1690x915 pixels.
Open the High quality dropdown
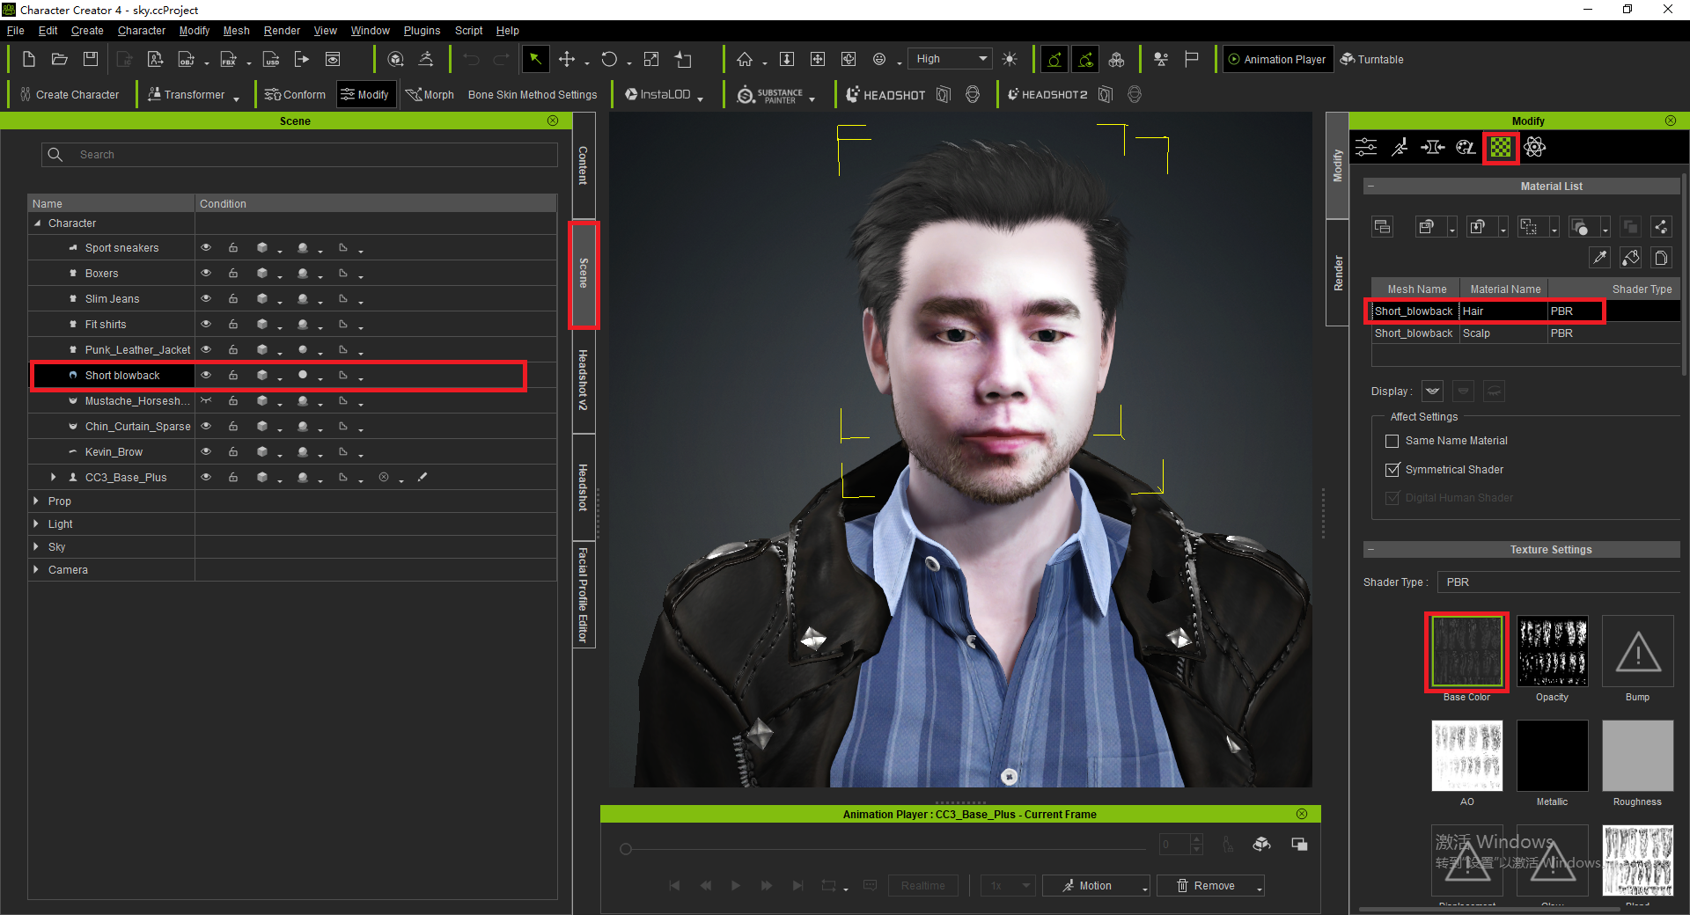click(x=950, y=59)
